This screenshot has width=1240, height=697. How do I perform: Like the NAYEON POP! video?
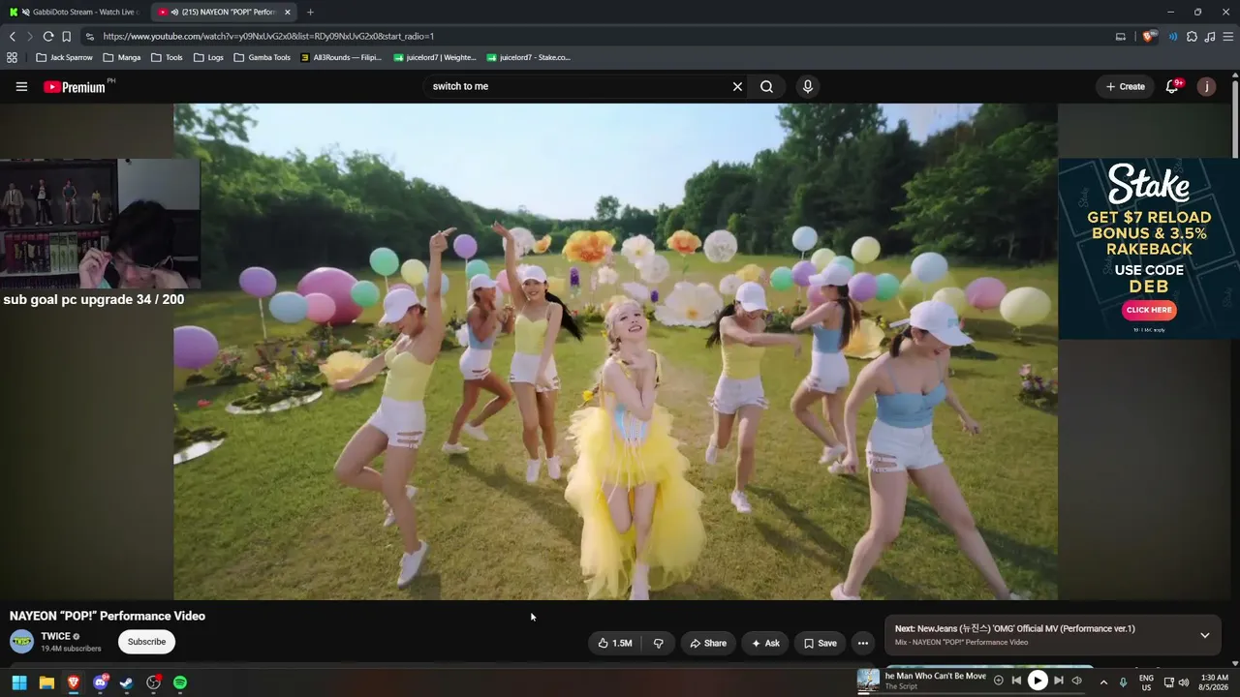(615, 643)
